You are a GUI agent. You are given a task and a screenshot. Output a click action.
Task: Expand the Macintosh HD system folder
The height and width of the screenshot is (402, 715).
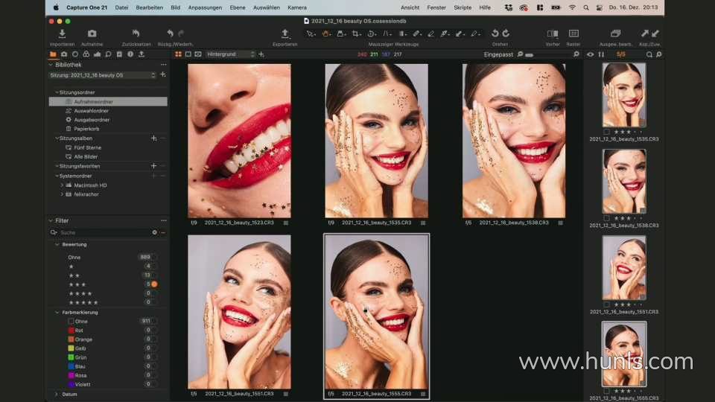[62, 185]
